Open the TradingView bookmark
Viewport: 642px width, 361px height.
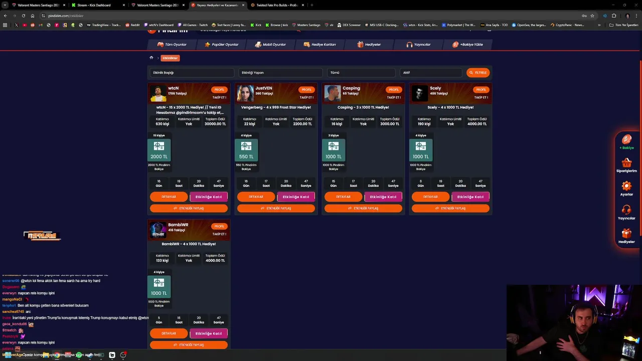tap(104, 25)
